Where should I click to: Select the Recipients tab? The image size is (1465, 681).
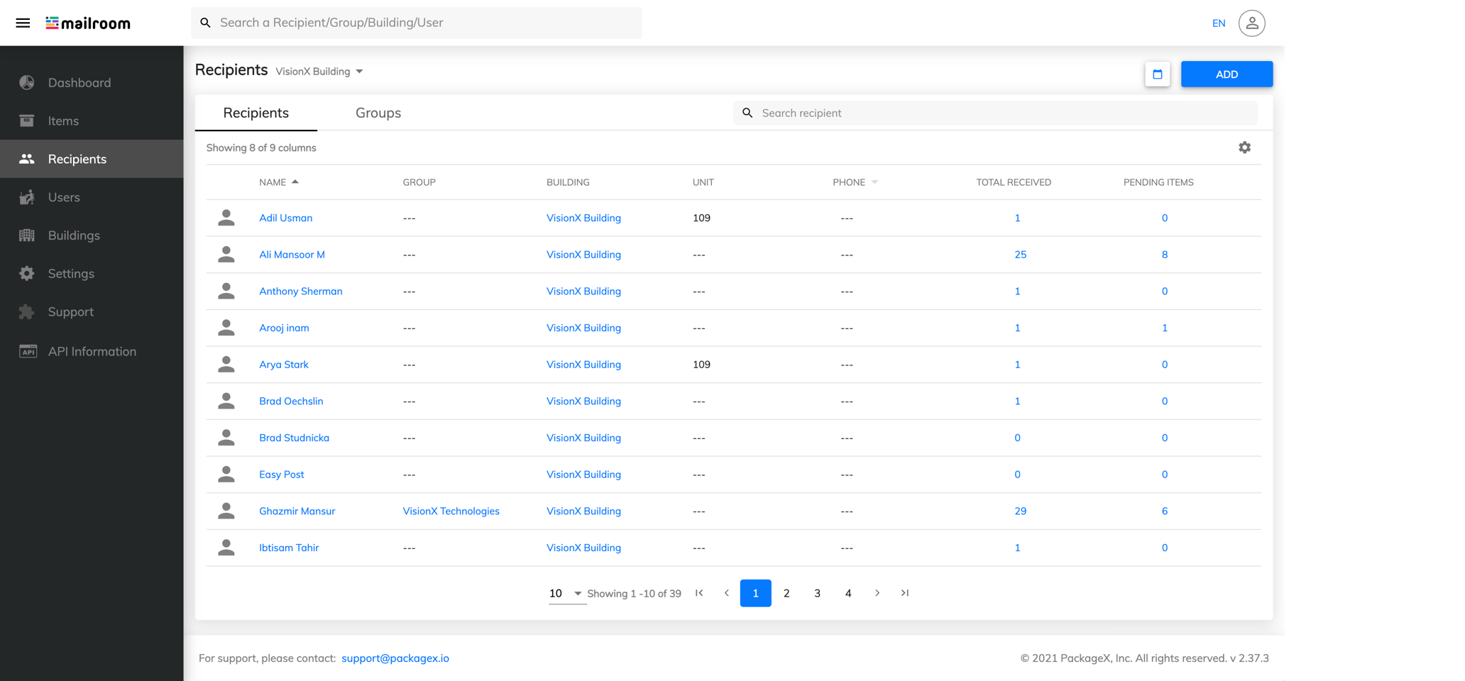[x=256, y=113]
